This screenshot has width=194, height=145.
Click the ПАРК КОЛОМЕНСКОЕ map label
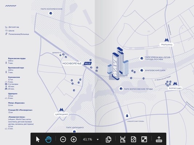pyautogui.click(x=51, y=9)
